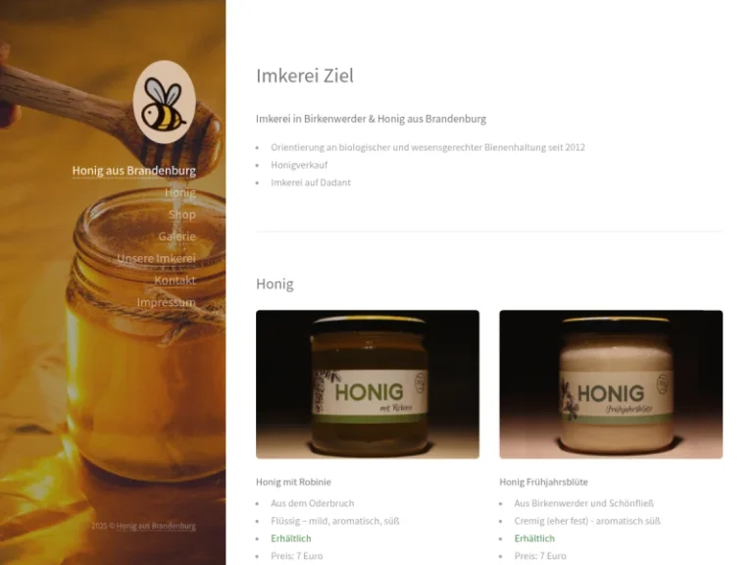Select the Honig Frühjahrsblüte title
The image size is (753, 565).
pos(543,482)
